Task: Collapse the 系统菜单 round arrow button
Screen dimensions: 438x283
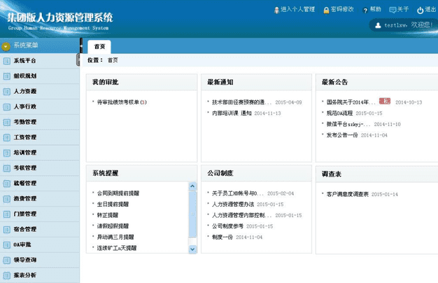Action: coord(6,46)
